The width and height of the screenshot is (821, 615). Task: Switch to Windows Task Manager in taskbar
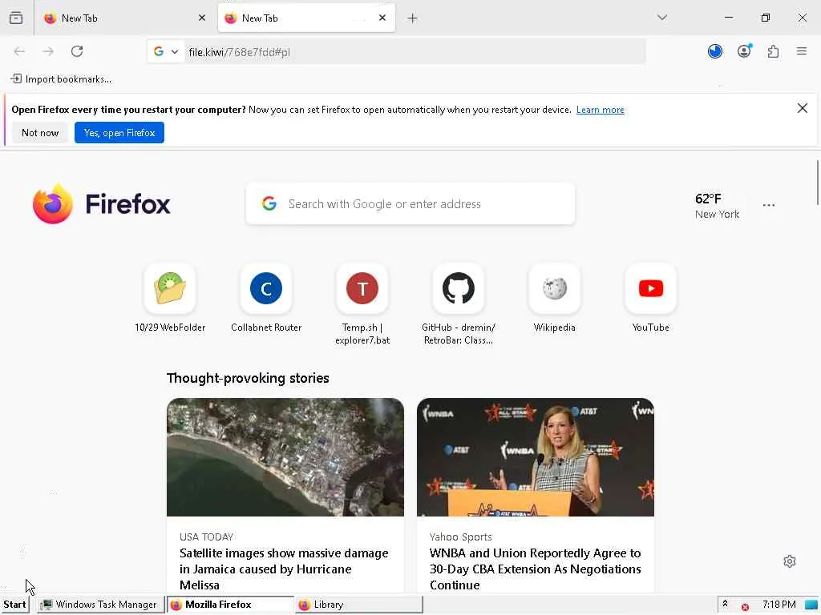click(x=100, y=605)
